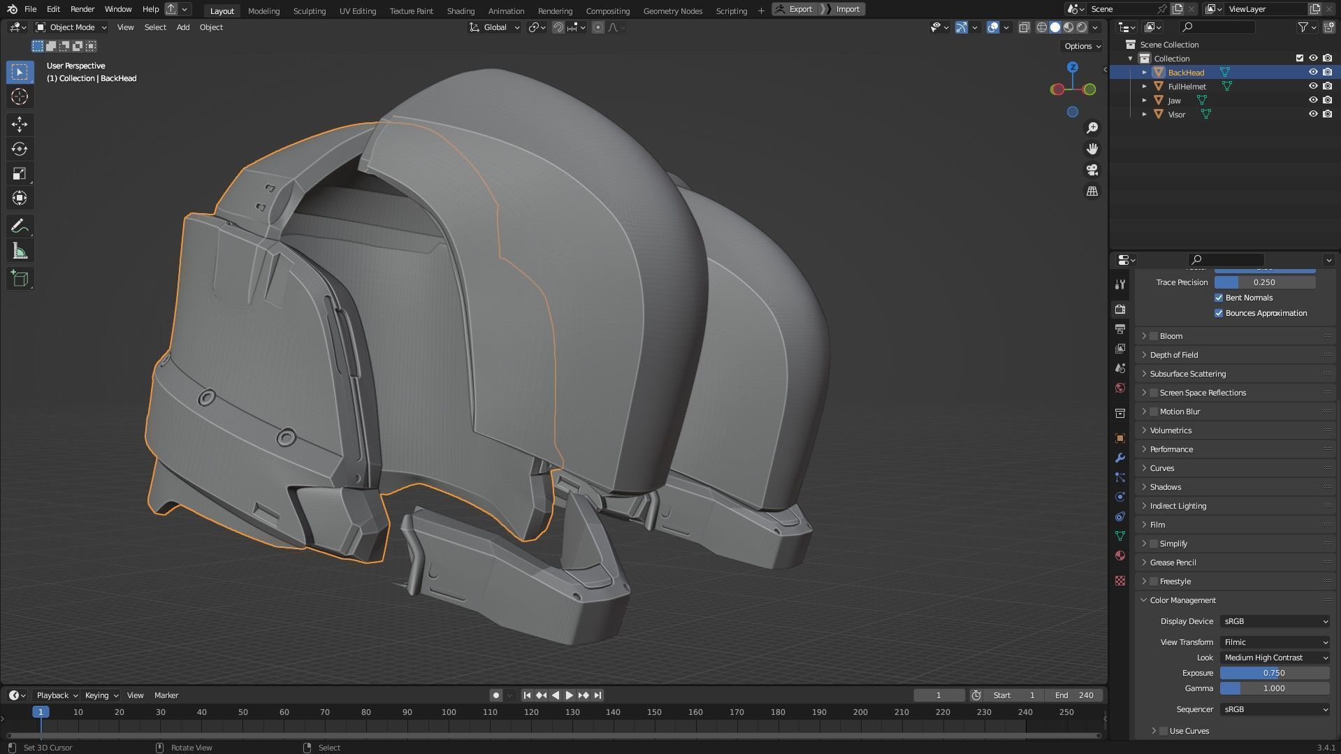Choose the Annotate pencil tool
This screenshot has width=1341, height=754.
[x=20, y=226]
